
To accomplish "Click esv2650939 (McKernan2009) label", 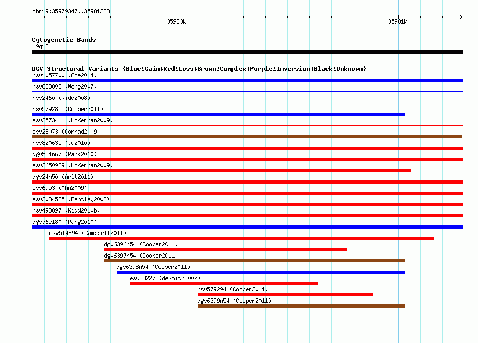I will pos(73,165).
